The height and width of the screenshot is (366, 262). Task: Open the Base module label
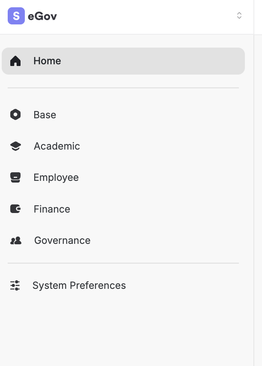tap(45, 115)
